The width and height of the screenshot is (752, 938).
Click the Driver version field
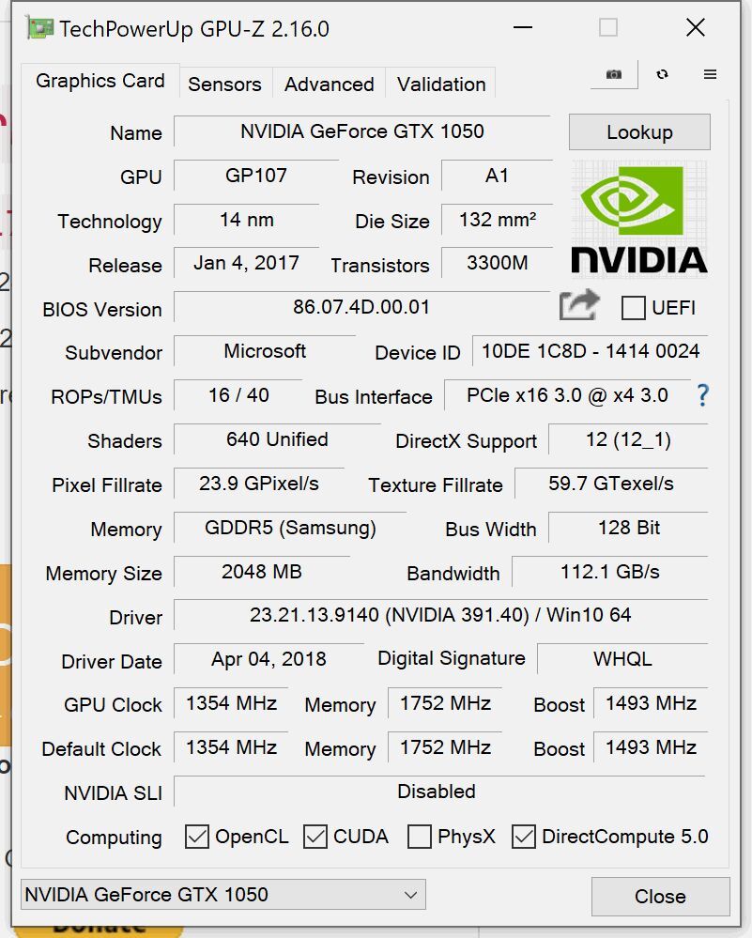pos(439,616)
